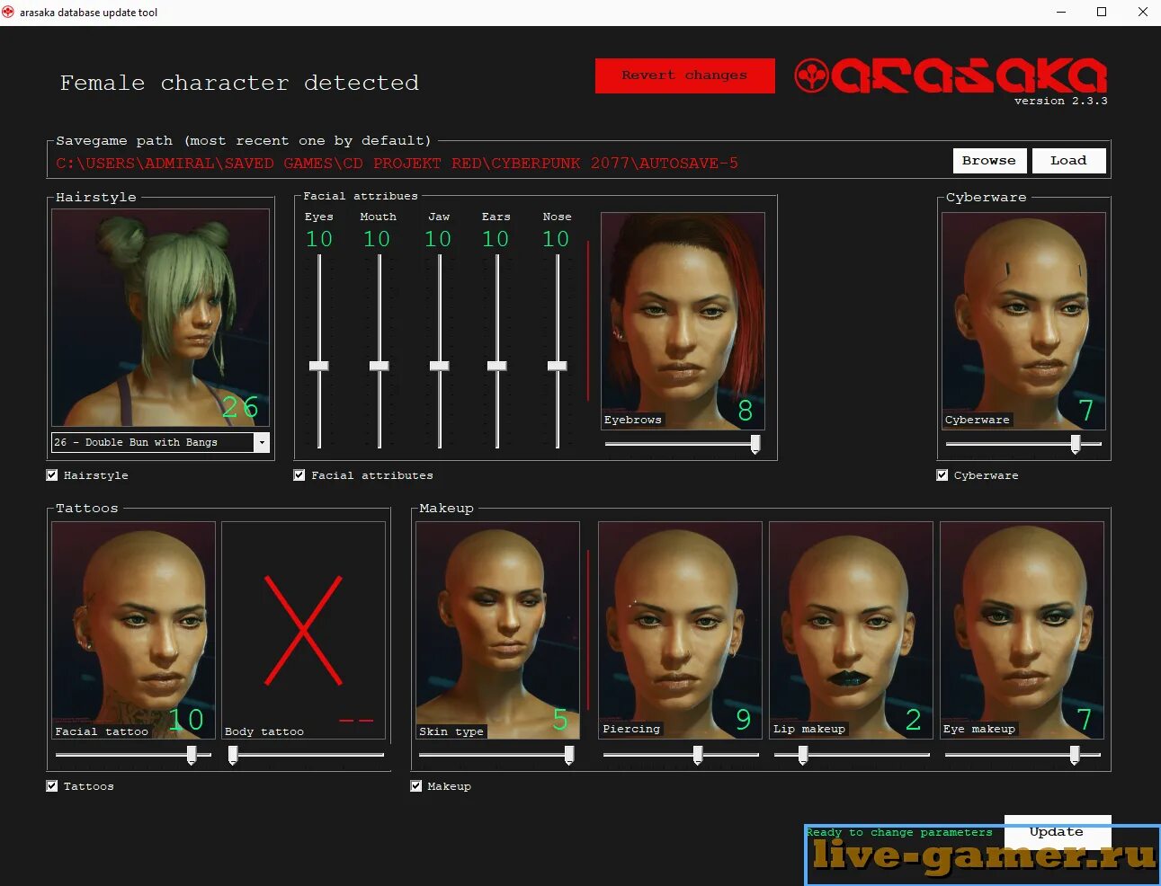Load the selected savegame
The image size is (1161, 886).
(1068, 161)
